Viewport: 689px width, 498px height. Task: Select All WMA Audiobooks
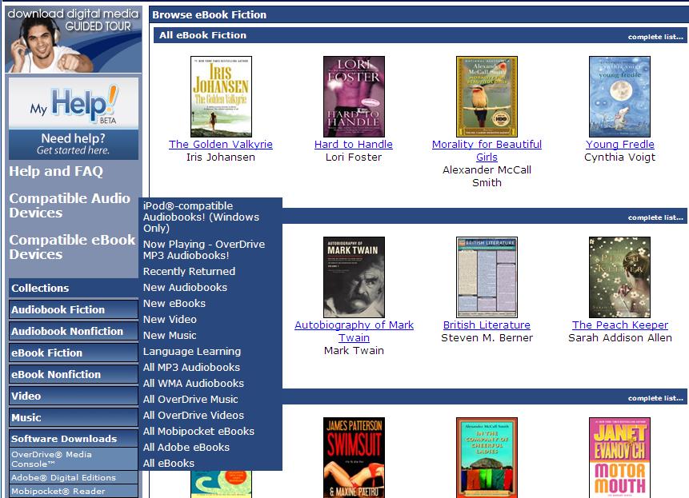pos(194,383)
